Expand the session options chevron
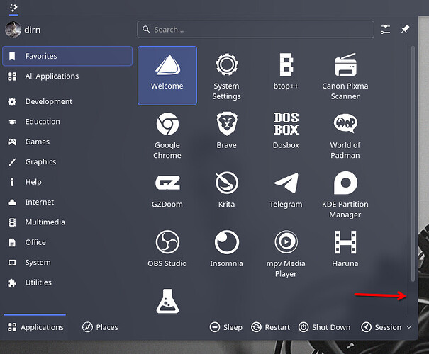This screenshot has width=429, height=354. (x=408, y=327)
